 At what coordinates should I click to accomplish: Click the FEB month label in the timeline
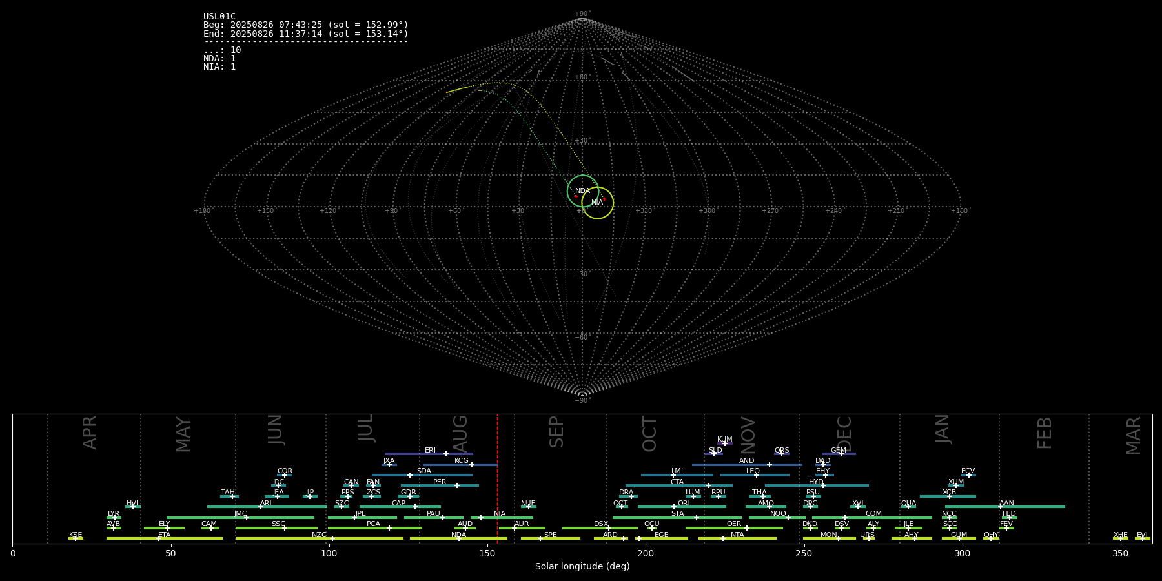pyautogui.click(x=1045, y=433)
